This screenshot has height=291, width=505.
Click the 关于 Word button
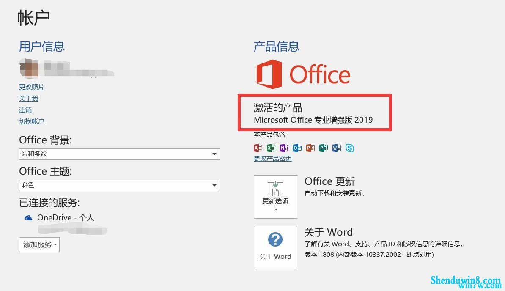point(275,247)
